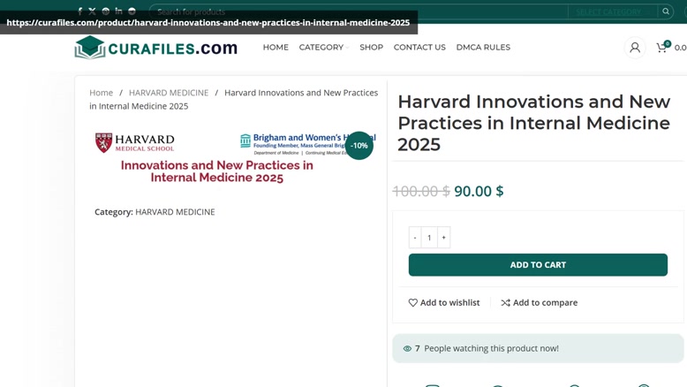This screenshot has width=687, height=387.
Task: Open the user account icon
Action: tap(634, 48)
